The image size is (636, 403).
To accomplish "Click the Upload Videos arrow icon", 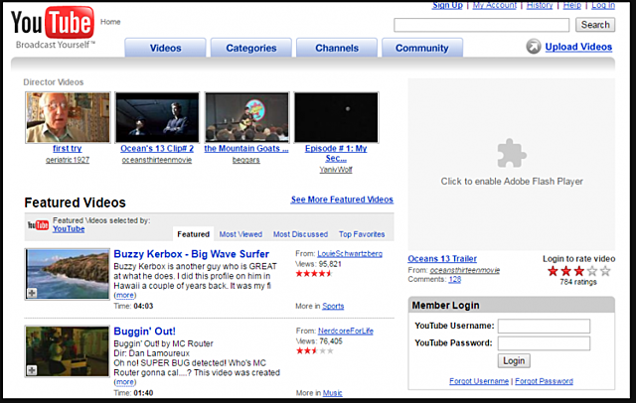I will pos(534,47).
